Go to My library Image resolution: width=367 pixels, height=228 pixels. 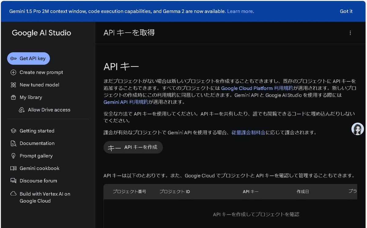31,97
